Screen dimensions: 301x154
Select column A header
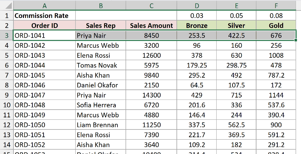pos(45,6)
